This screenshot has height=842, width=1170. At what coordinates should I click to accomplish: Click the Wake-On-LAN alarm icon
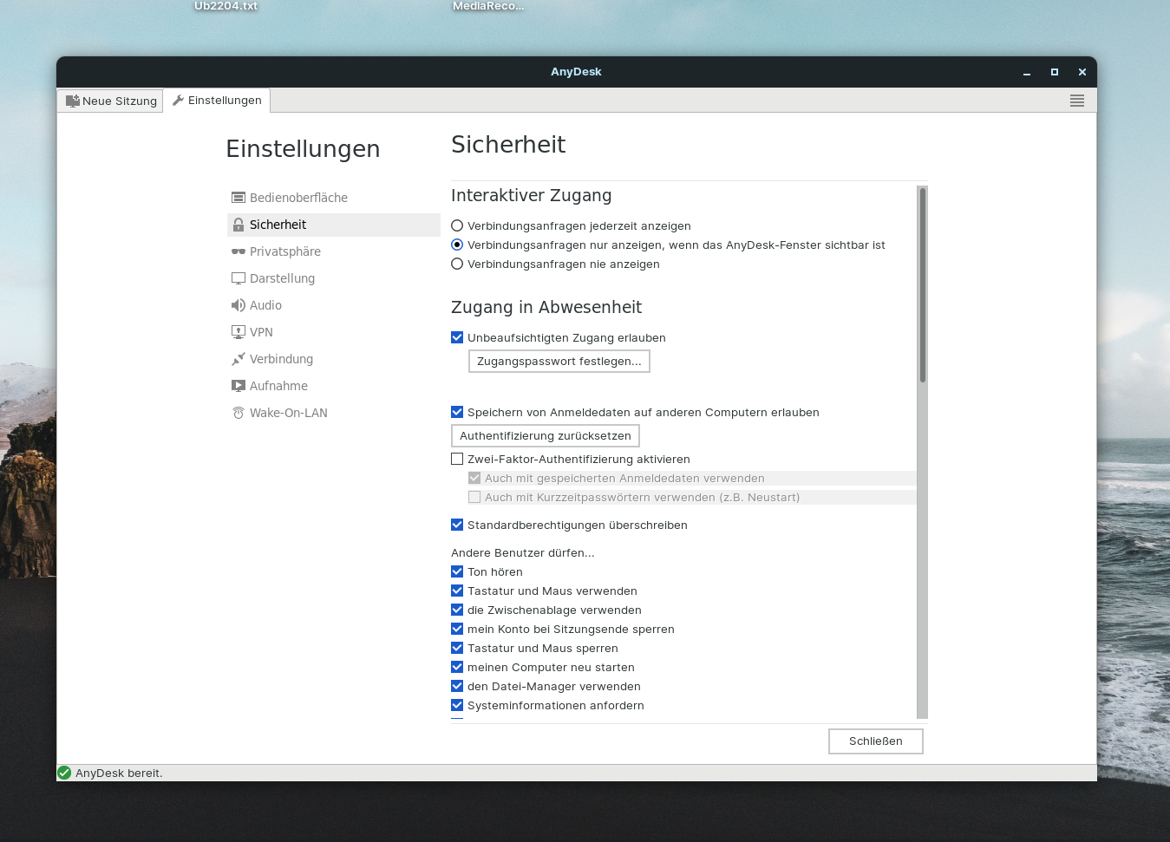click(x=239, y=413)
